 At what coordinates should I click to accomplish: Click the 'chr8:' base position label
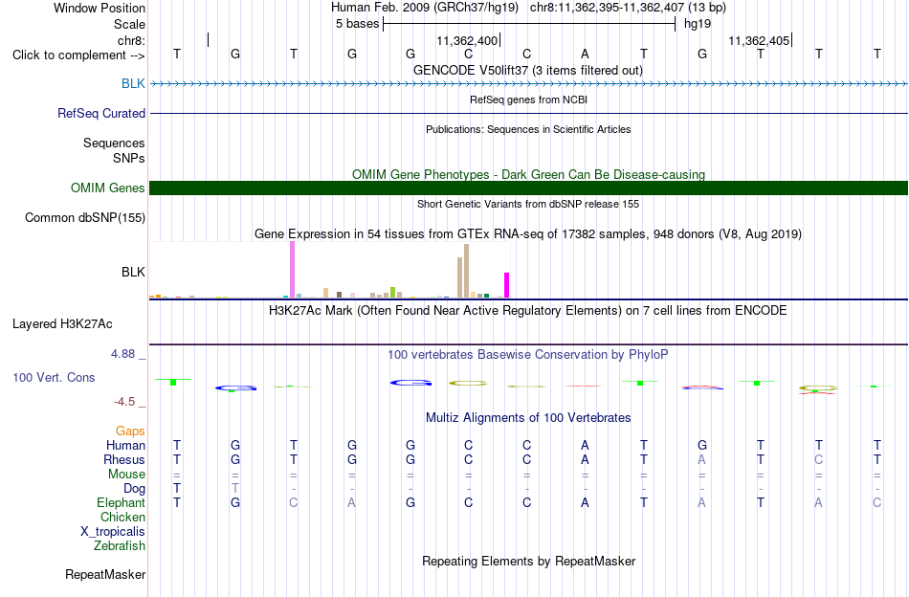point(132,40)
